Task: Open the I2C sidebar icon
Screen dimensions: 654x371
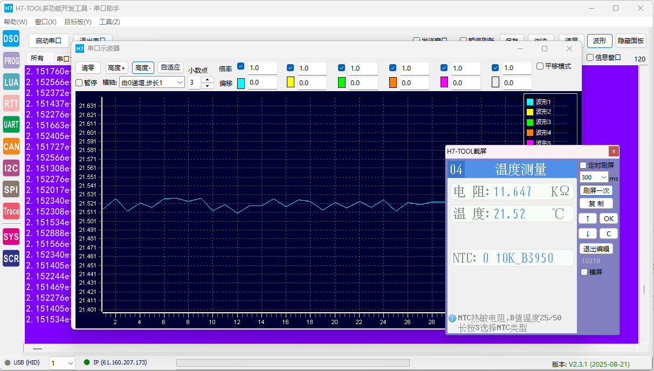Action: pyautogui.click(x=11, y=168)
